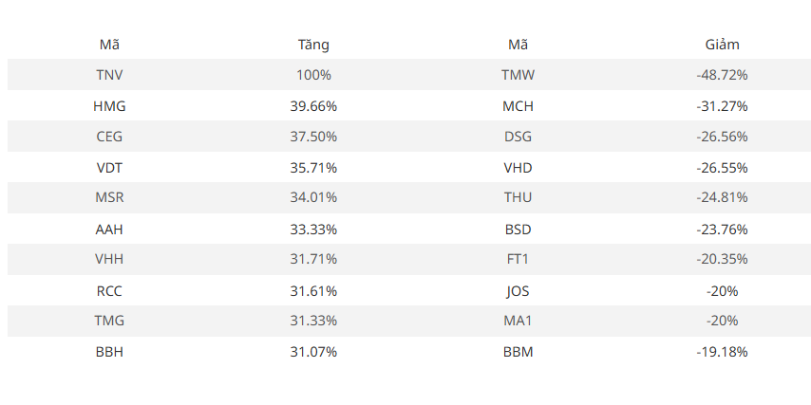Click the Tăng column header
Screen dimensions: 811x405
click(x=313, y=45)
